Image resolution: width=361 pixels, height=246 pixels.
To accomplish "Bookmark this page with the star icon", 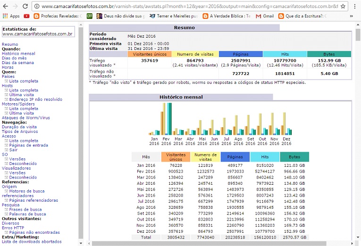I will (x=343, y=7).
